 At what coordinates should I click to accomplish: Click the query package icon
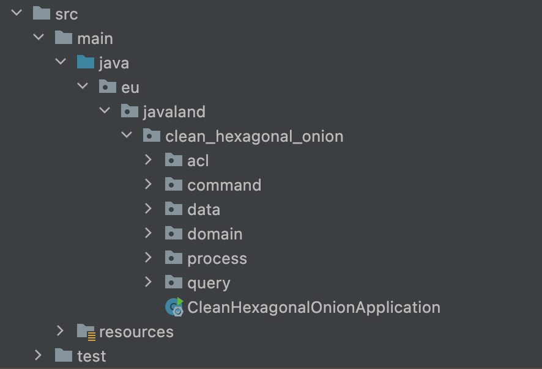174,282
